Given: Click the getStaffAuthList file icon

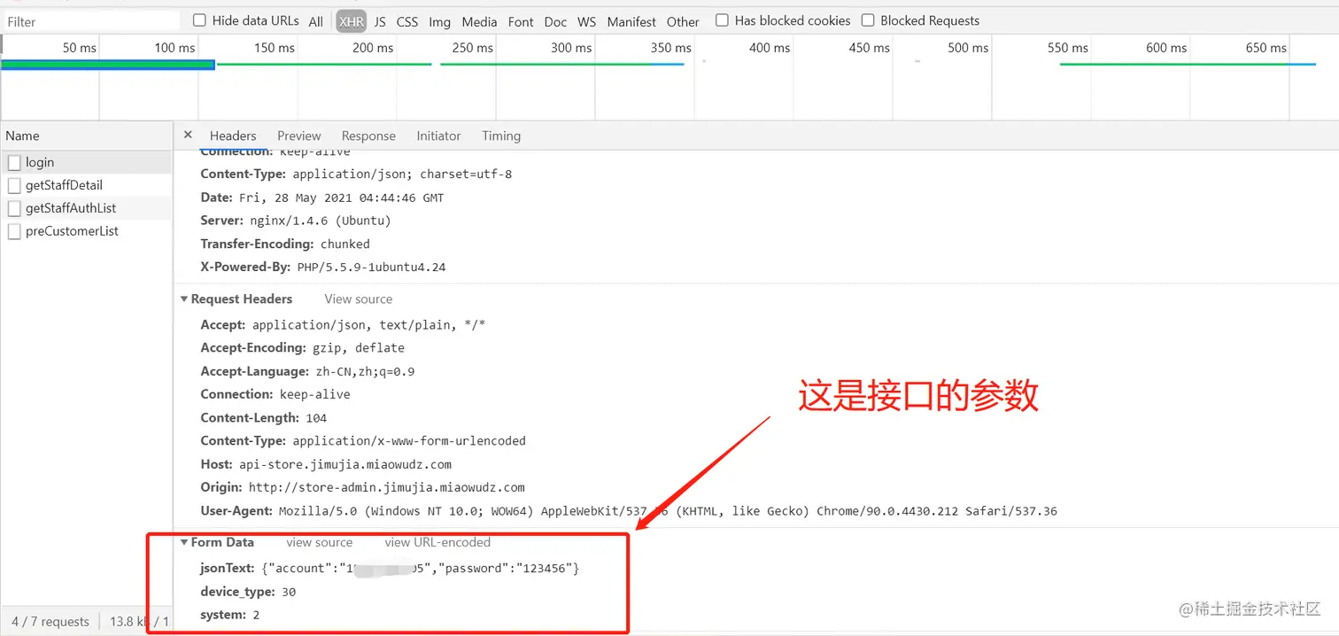Looking at the screenshot, I should tap(14, 209).
